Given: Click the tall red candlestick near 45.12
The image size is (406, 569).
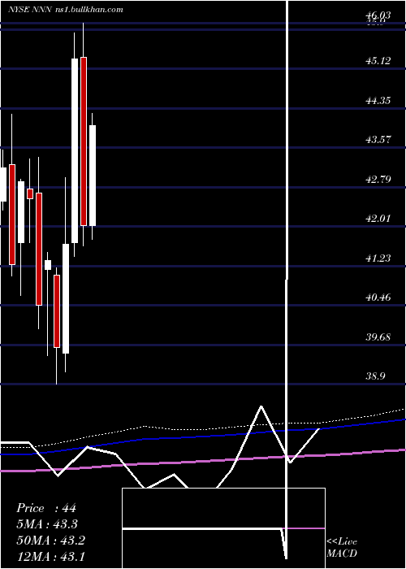Looking at the screenshot, I should [x=84, y=141].
